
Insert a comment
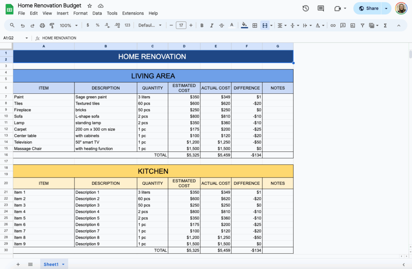342,25
